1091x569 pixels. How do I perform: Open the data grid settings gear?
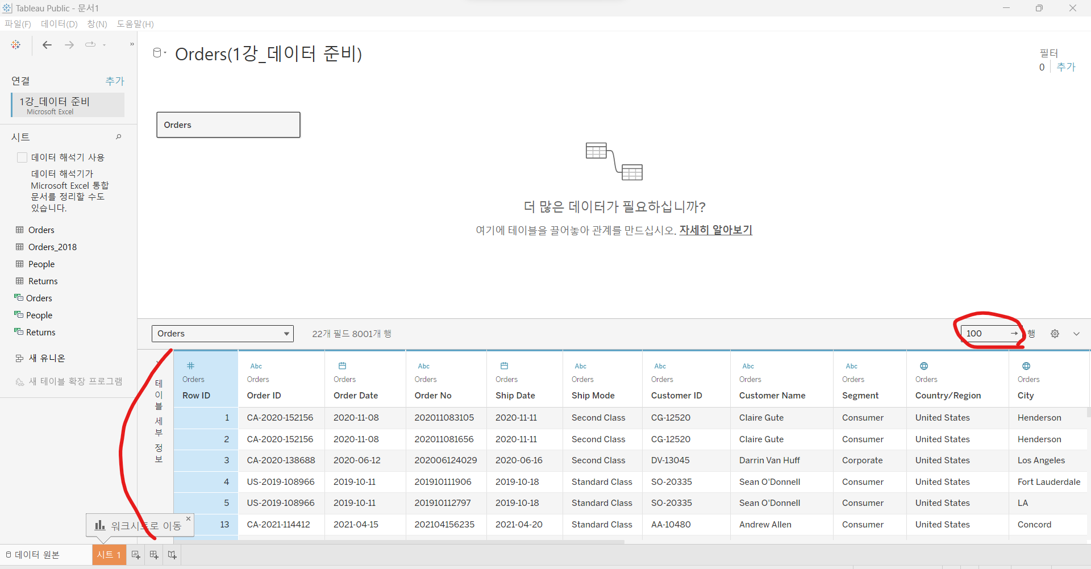1055,334
